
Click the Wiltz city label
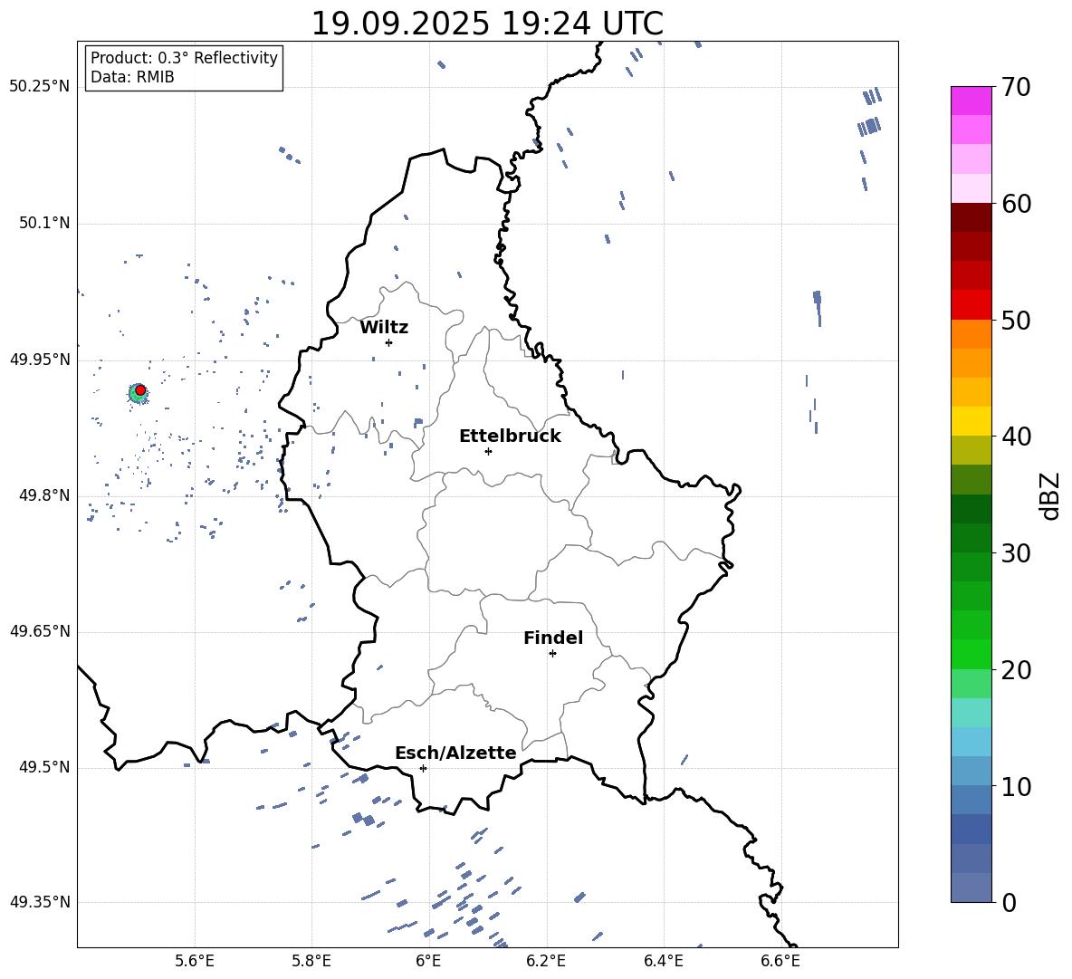tap(384, 327)
